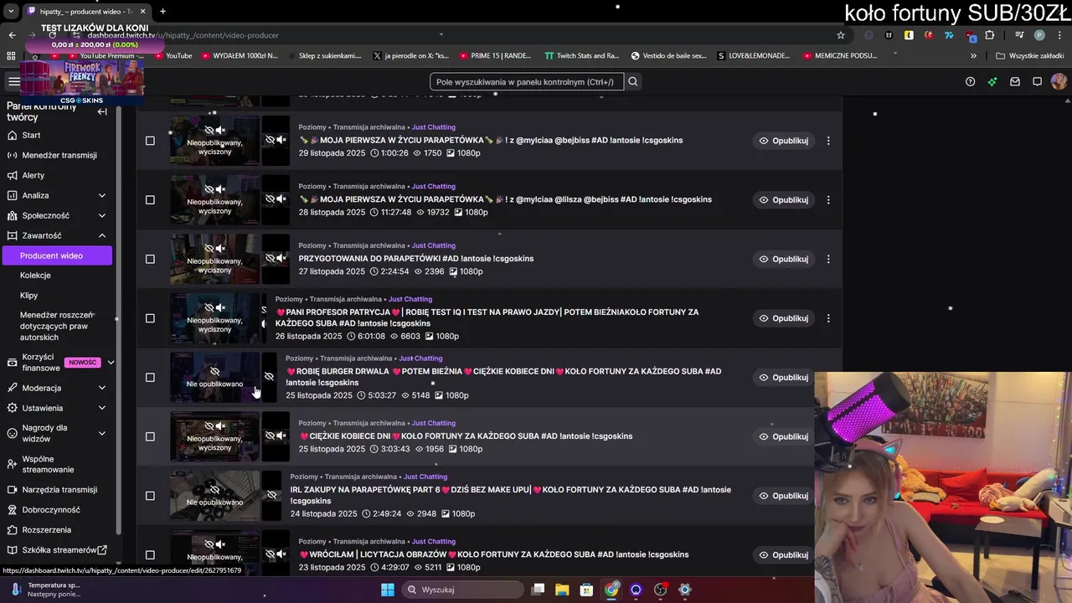
Task: Expand the Społeczność section chevron
Action: click(102, 215)
